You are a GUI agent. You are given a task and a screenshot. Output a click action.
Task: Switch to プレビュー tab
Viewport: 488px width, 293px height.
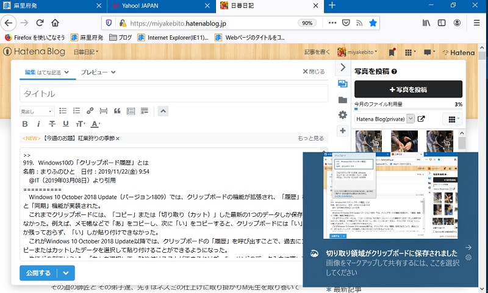(x=98, y=72)
